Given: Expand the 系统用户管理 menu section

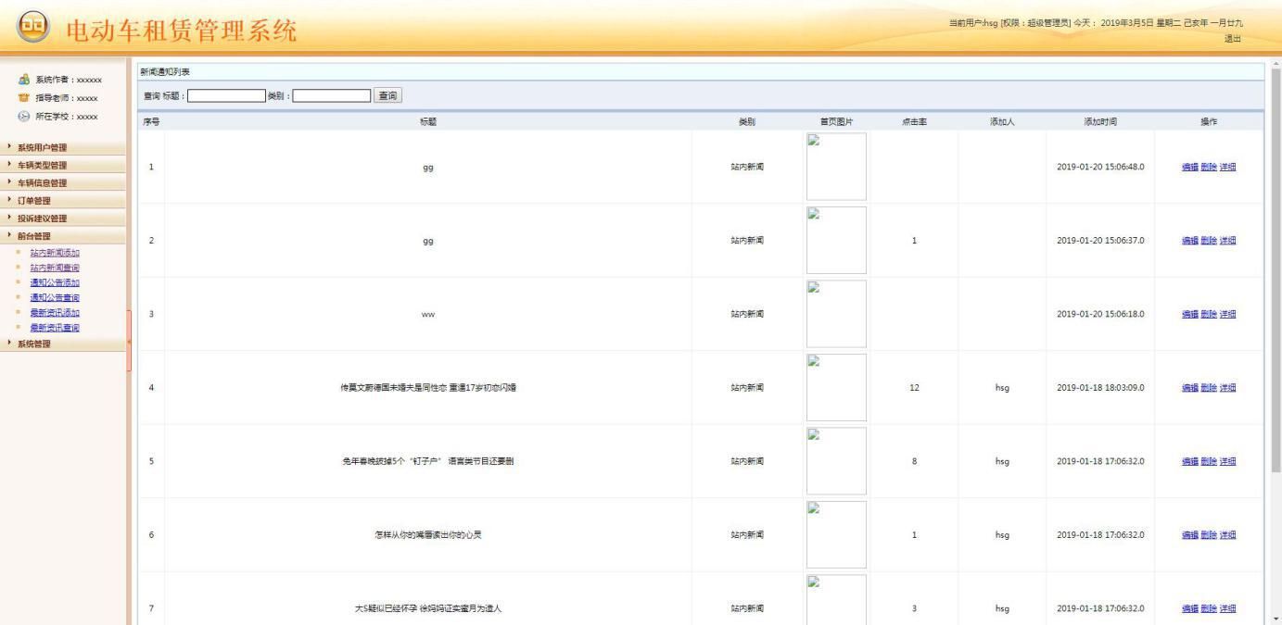Looking at the screenshot, I should coord(64,147).
